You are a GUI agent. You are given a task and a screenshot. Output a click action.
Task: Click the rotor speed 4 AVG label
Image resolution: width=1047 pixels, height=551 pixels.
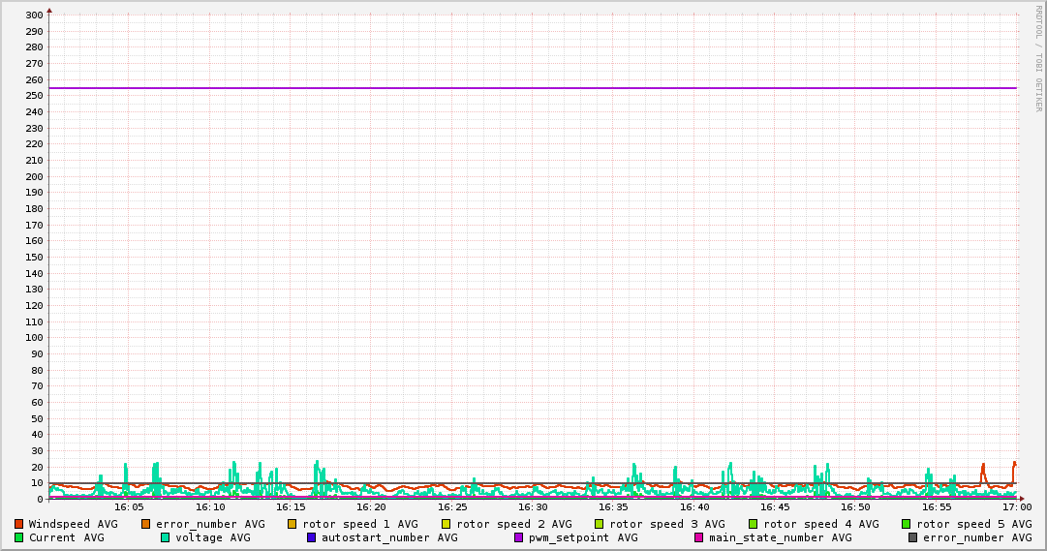(820, 524)
